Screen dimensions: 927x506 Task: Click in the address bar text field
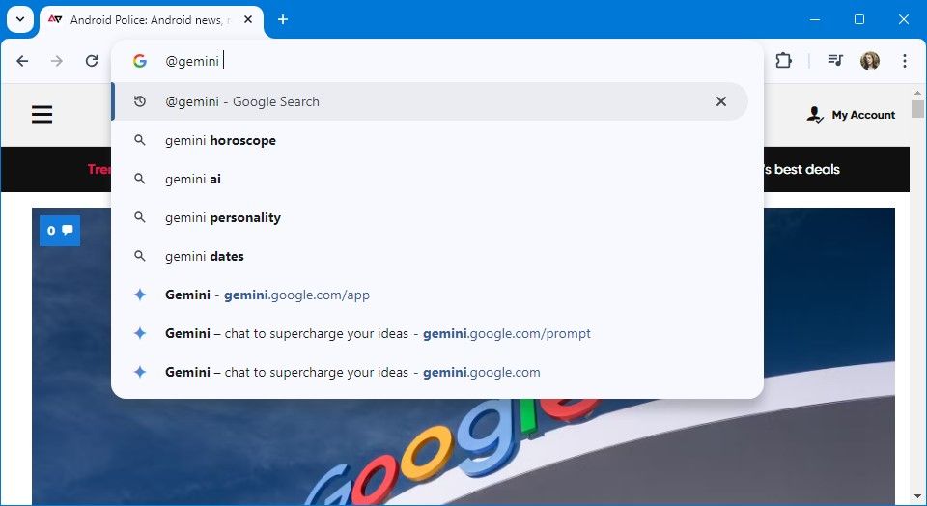coord(435,61)
